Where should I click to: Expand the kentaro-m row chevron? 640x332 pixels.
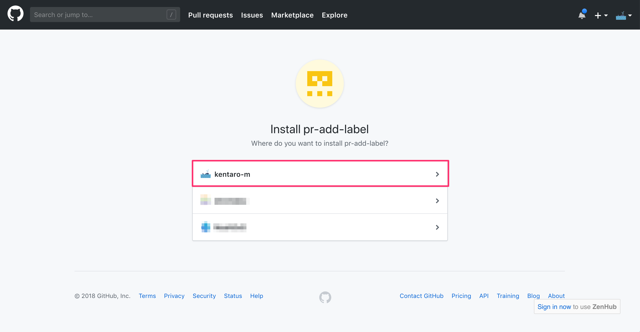437,174
